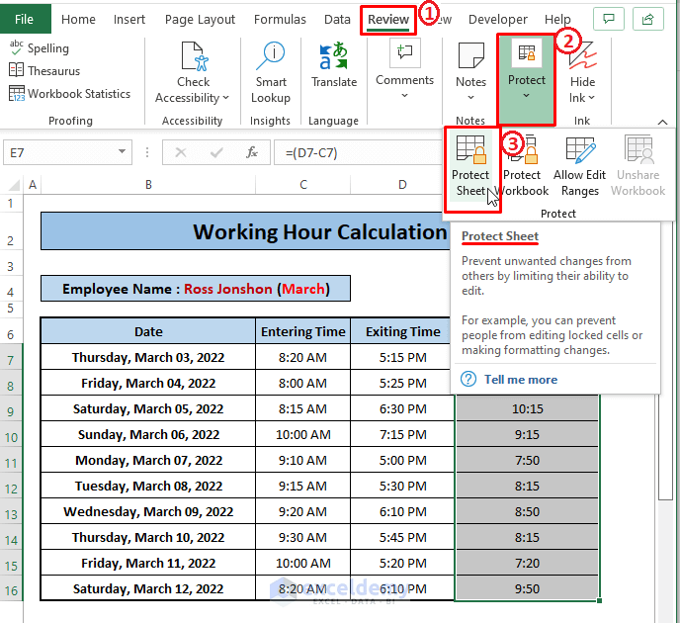Viewport: 680px width, 623px height.
Task: Open the Formulas tab
Action: (280, 19)
